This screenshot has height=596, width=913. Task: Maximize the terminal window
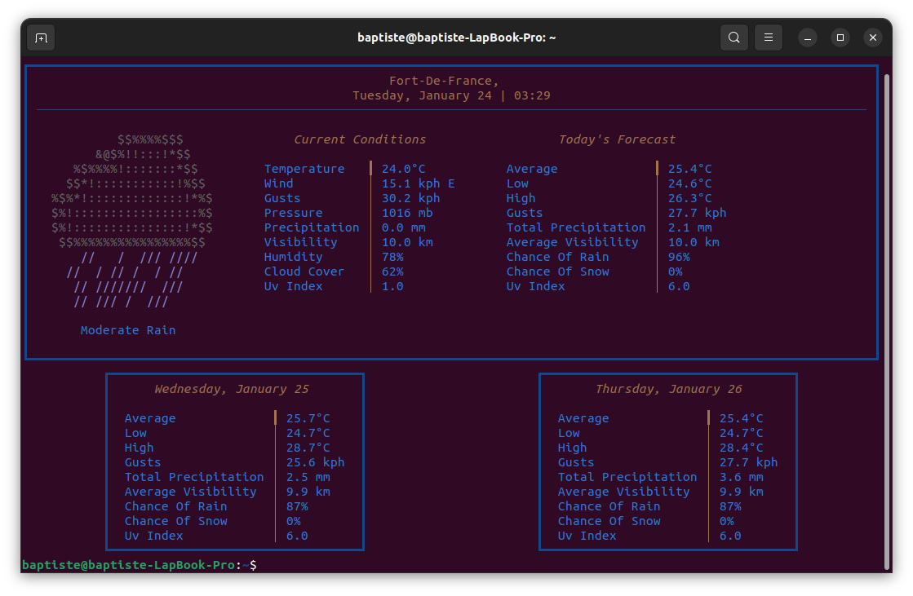tap(840, 38)
